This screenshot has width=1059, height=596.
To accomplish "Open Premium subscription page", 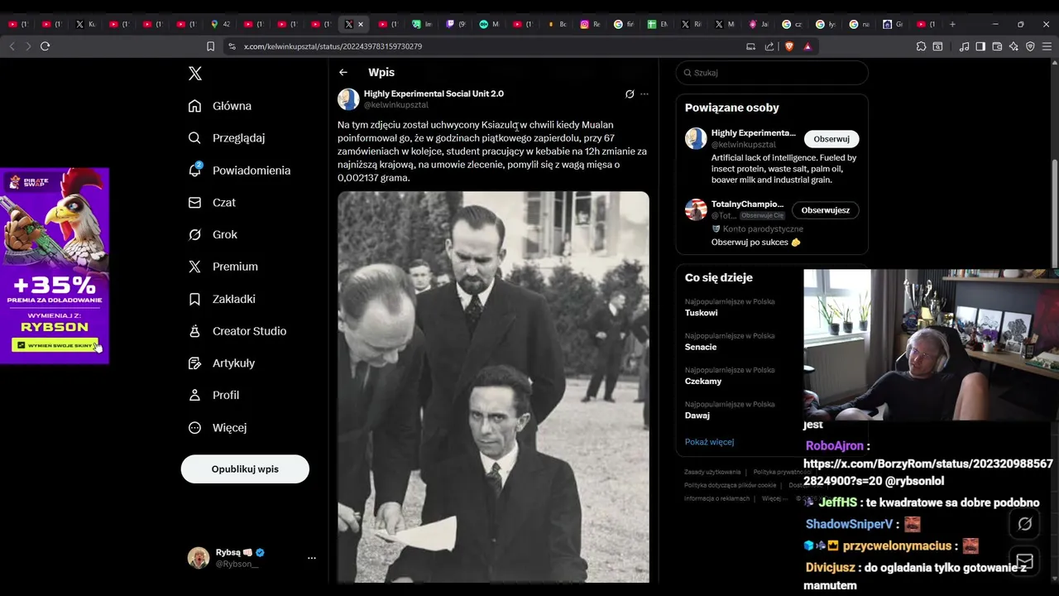I will pyautogui.click(x=223, y=267).
